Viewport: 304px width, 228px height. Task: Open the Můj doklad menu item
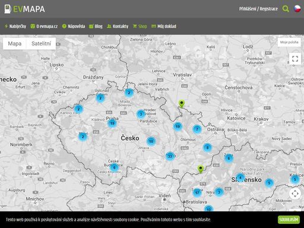164,26
